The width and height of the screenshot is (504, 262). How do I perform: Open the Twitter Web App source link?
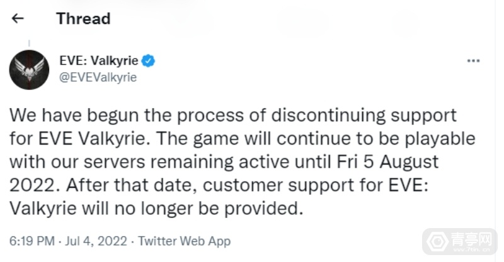pos(184,241)
